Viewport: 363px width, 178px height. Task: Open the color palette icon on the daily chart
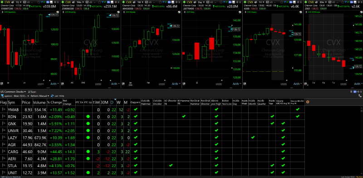[x=240, y=12]
